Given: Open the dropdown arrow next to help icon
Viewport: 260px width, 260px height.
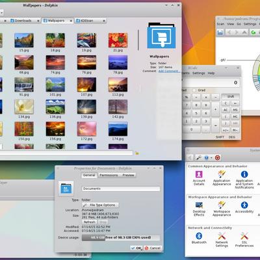Looking at the screenshot, I should 211,158.
